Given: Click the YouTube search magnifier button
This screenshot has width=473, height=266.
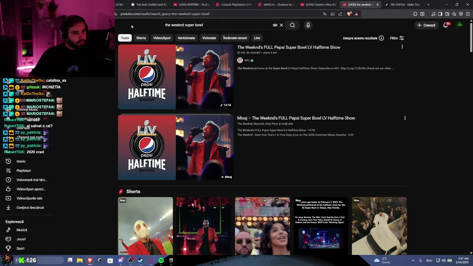Looking at the screenshot, I should coord(292,25).
